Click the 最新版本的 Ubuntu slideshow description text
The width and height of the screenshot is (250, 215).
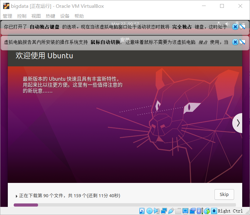73,85
